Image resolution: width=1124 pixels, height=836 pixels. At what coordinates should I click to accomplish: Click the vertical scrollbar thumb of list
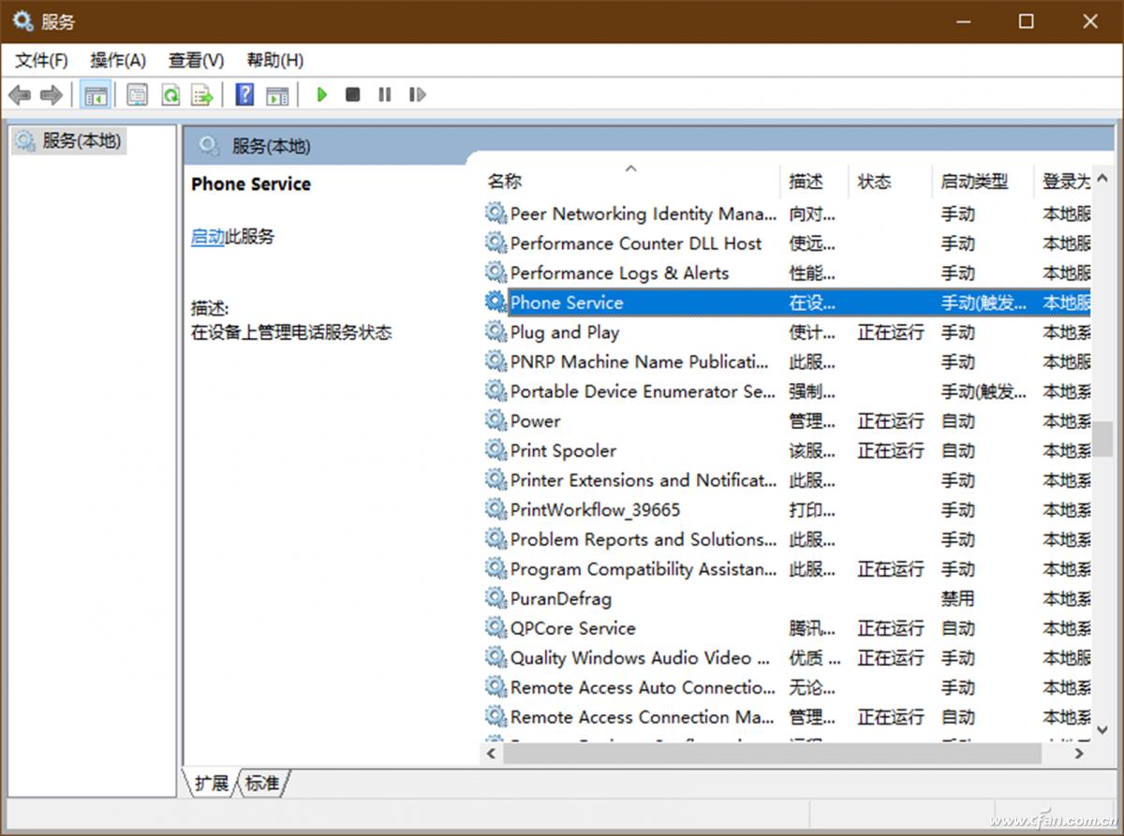point(1102,439)
